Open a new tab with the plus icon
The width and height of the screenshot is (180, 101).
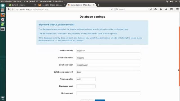pyautogui.click(x=98, y=5)
